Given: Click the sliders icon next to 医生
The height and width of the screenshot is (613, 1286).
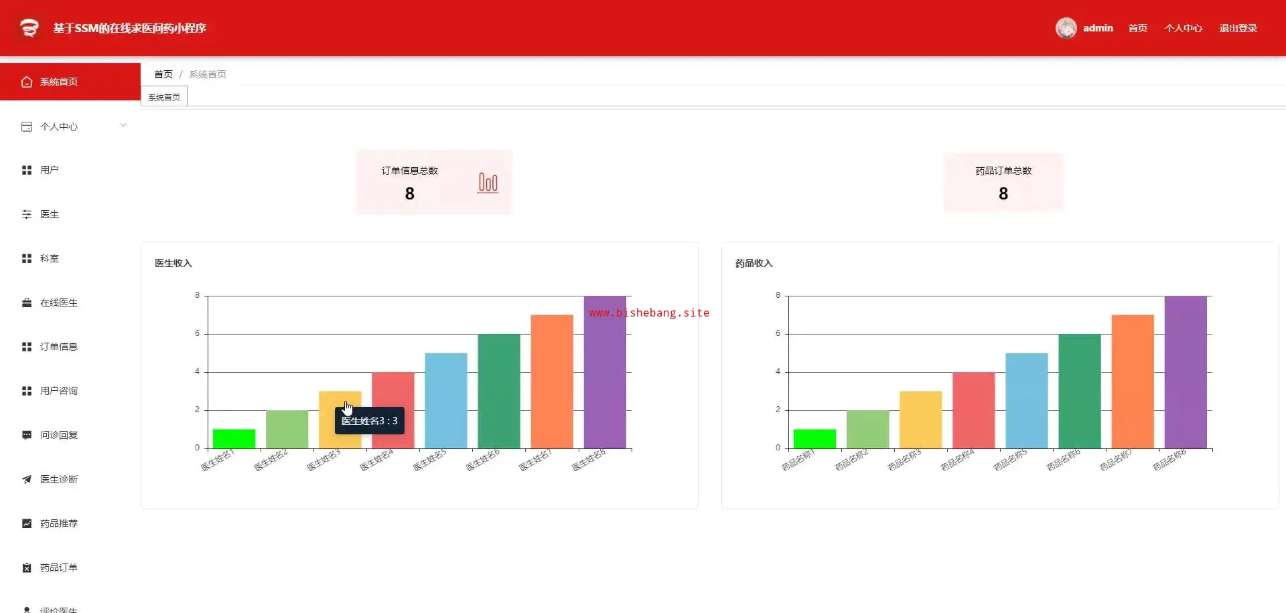Looking at the screenshot, I should coord(27,214).
